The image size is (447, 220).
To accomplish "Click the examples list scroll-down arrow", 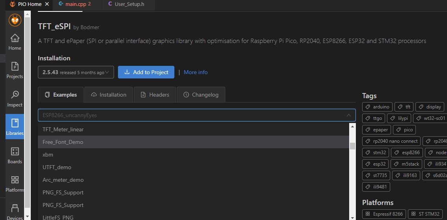I will [x=352, y=217].
